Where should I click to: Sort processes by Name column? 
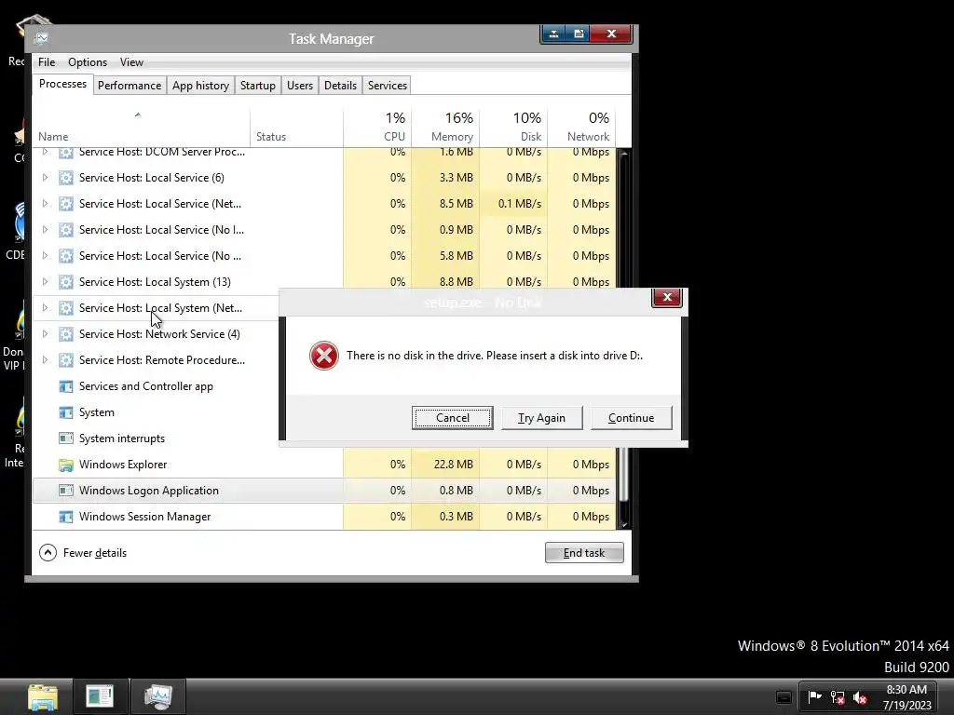coord(142,128)
